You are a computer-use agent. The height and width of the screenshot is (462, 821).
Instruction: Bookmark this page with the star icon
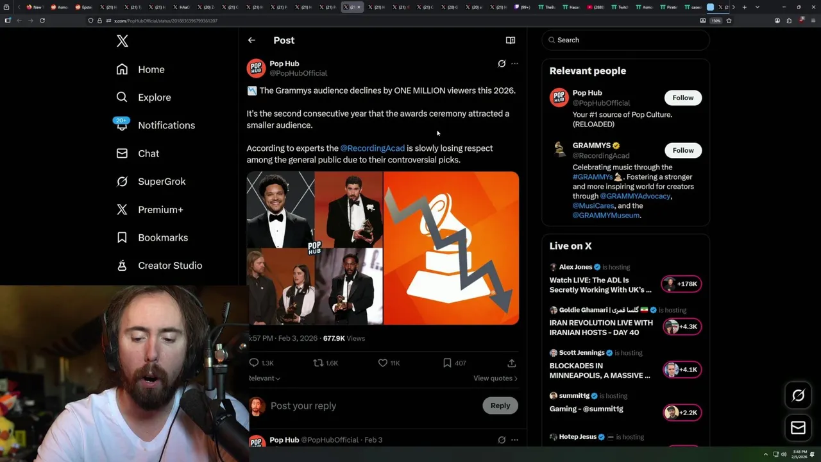click(729, 21)
